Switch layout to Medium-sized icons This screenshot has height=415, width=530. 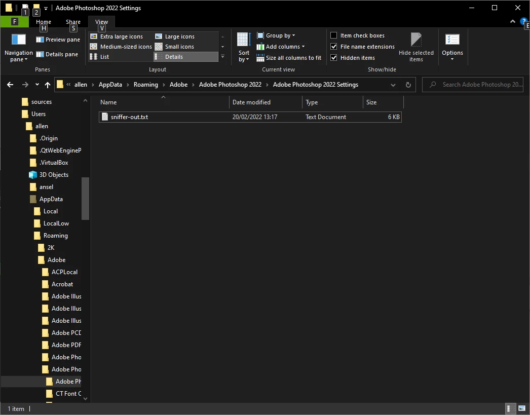pyautogui.click(x=121, y=47)
